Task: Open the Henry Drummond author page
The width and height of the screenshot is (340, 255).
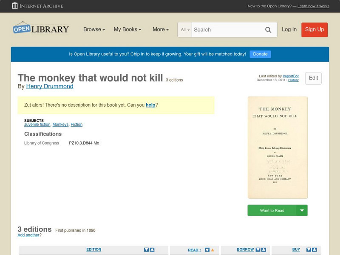Action: click(x=51, y=86)
